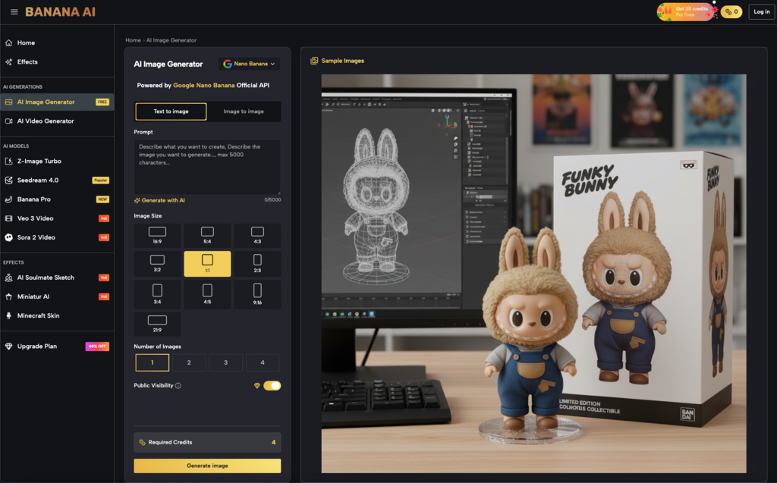Pick the 21:9 ultrawide size icon
777x483 pixels.
[x=157, y=320]
